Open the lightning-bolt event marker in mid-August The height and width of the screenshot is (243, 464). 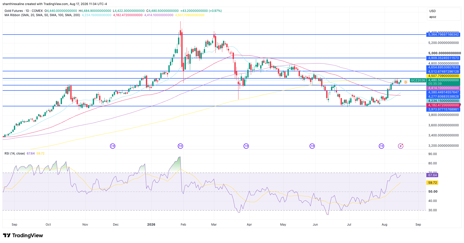401,146
